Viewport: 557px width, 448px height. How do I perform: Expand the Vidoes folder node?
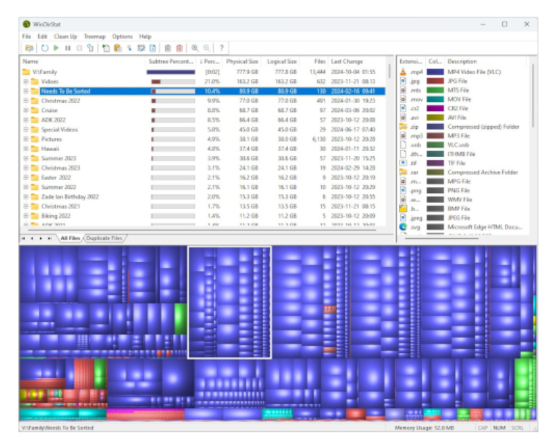26,82
